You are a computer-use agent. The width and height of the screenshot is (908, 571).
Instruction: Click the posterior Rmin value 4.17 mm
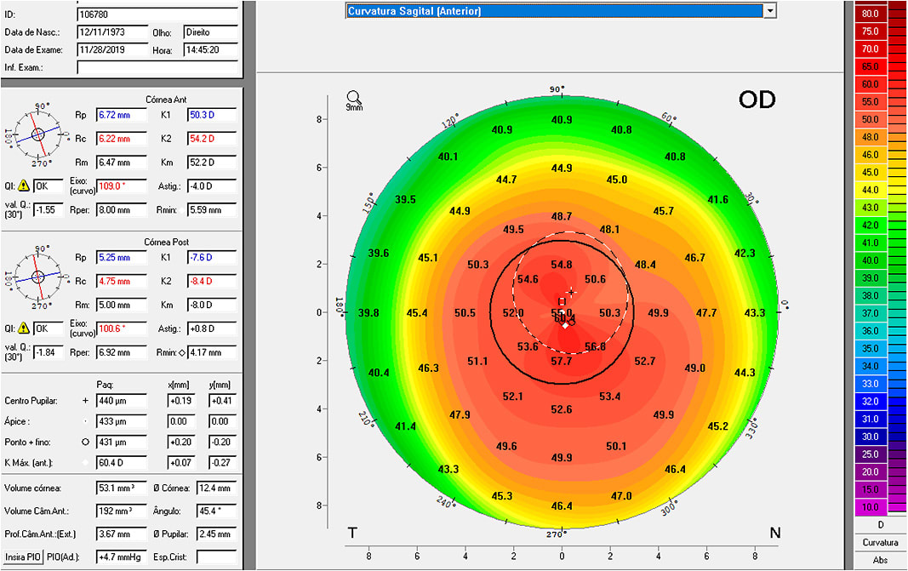pyautogui.click(x=212, y=352)
